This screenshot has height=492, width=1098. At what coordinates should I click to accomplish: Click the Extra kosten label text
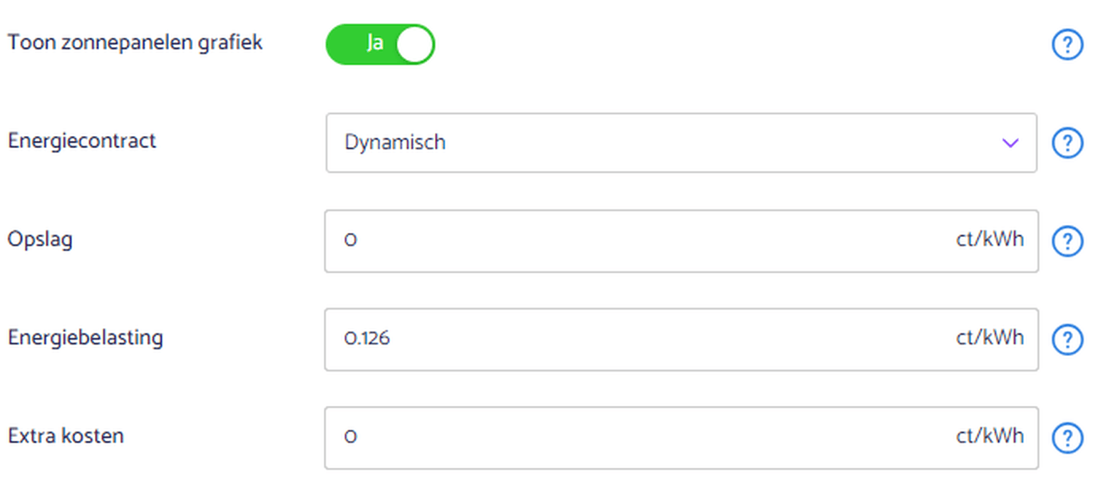tap(66, 435)
